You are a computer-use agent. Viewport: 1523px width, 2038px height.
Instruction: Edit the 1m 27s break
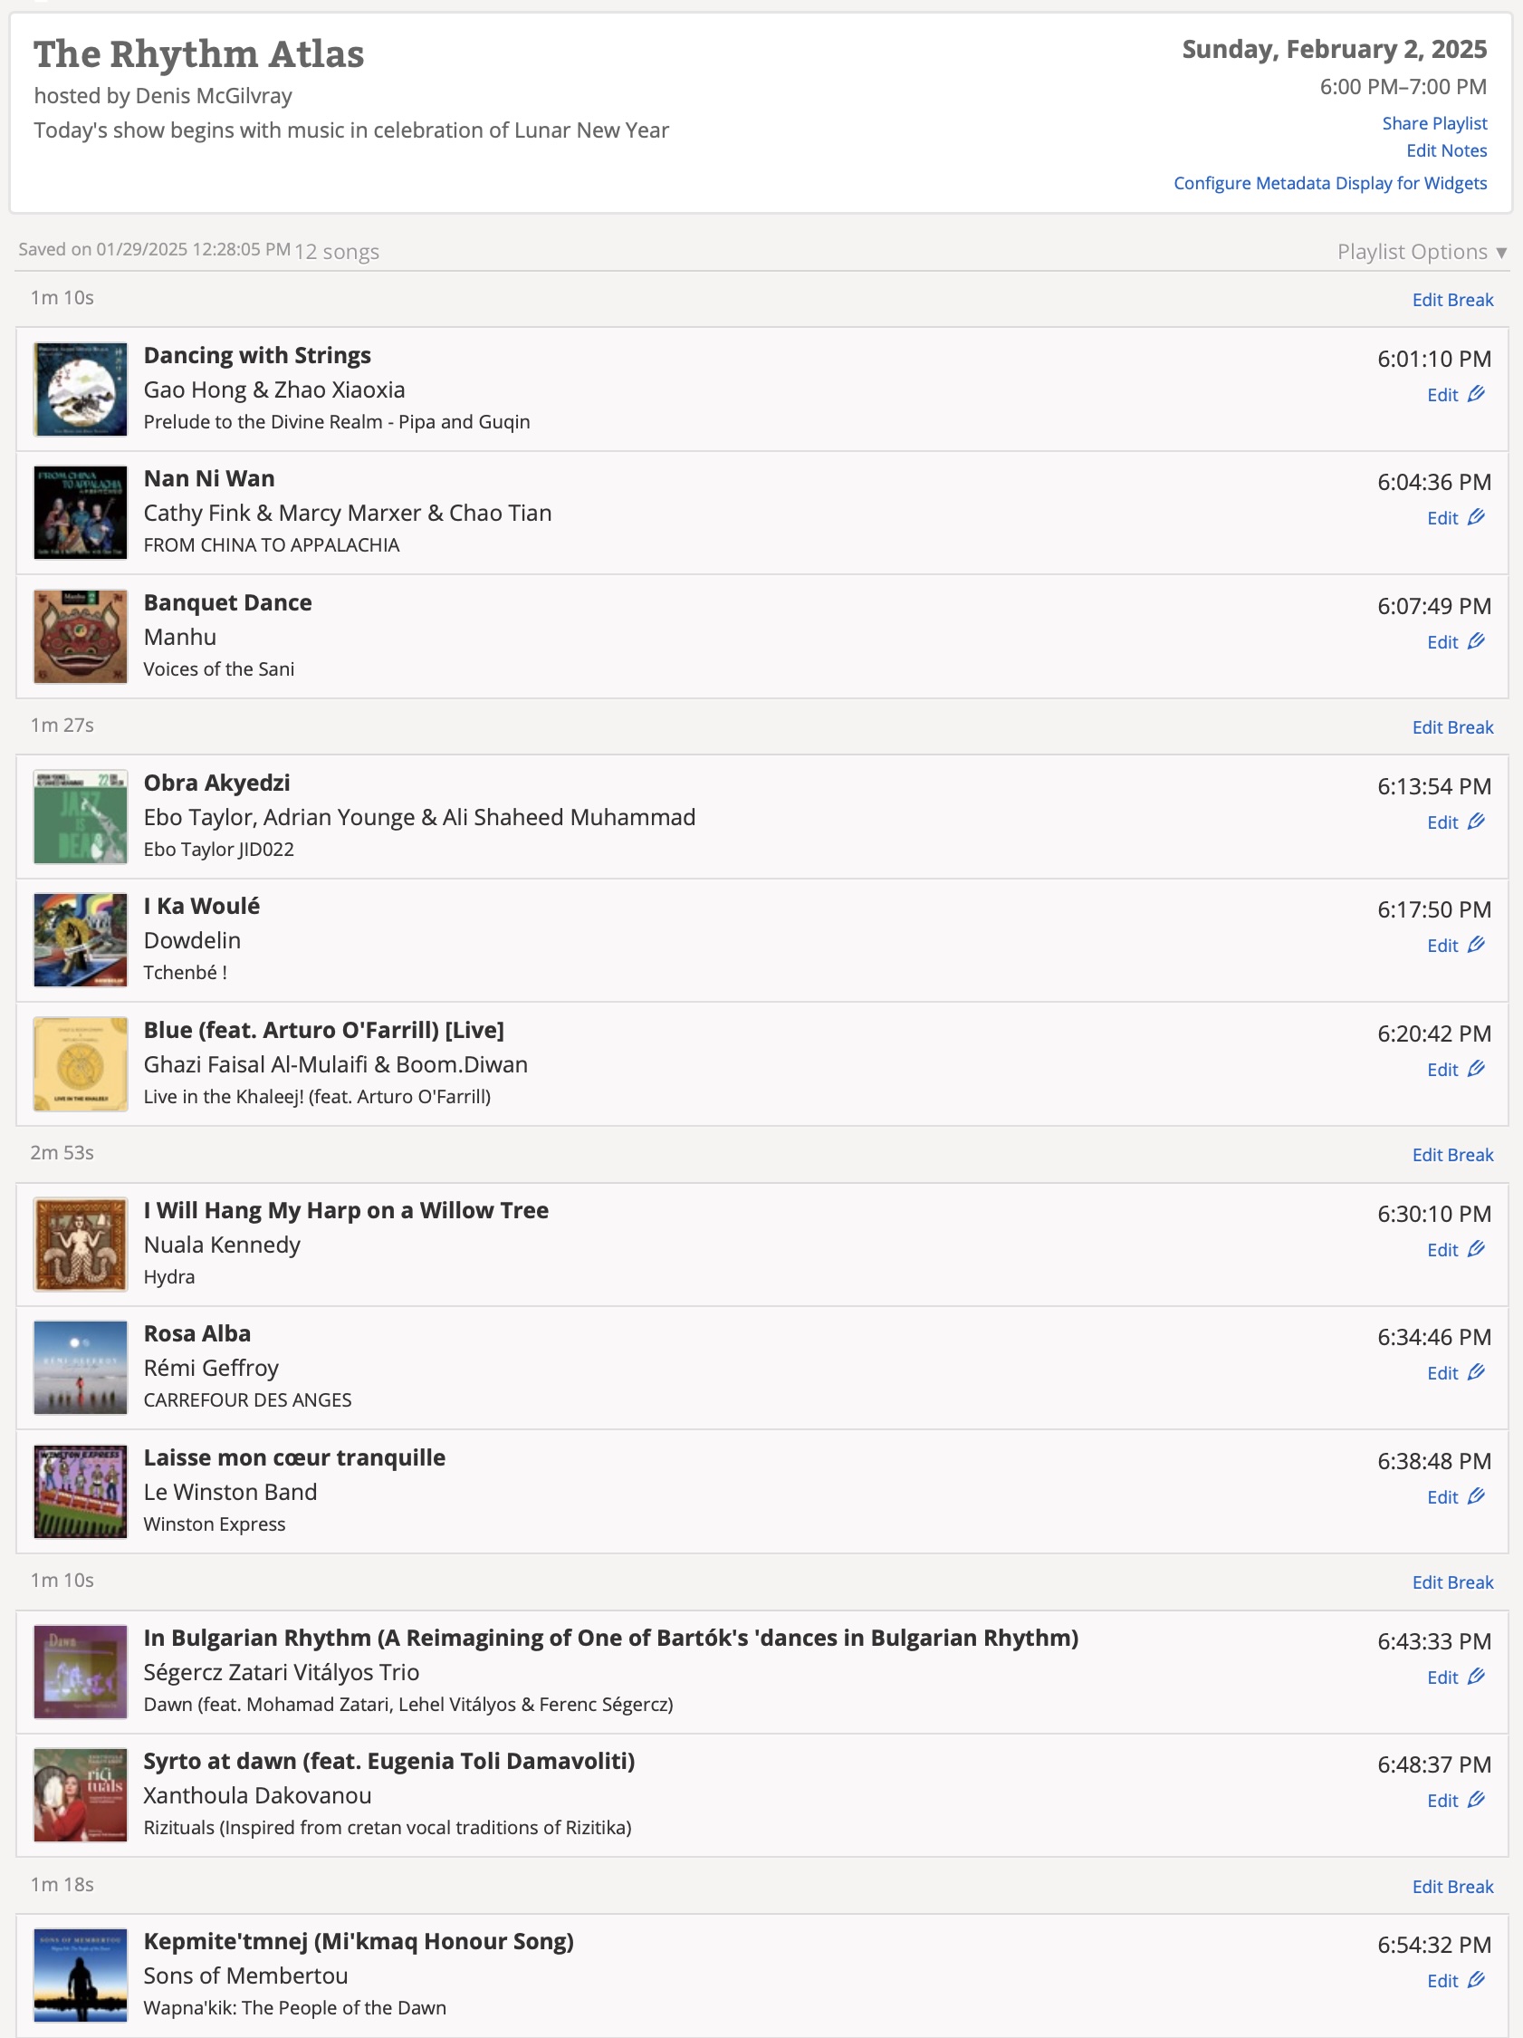(1452, 727)
